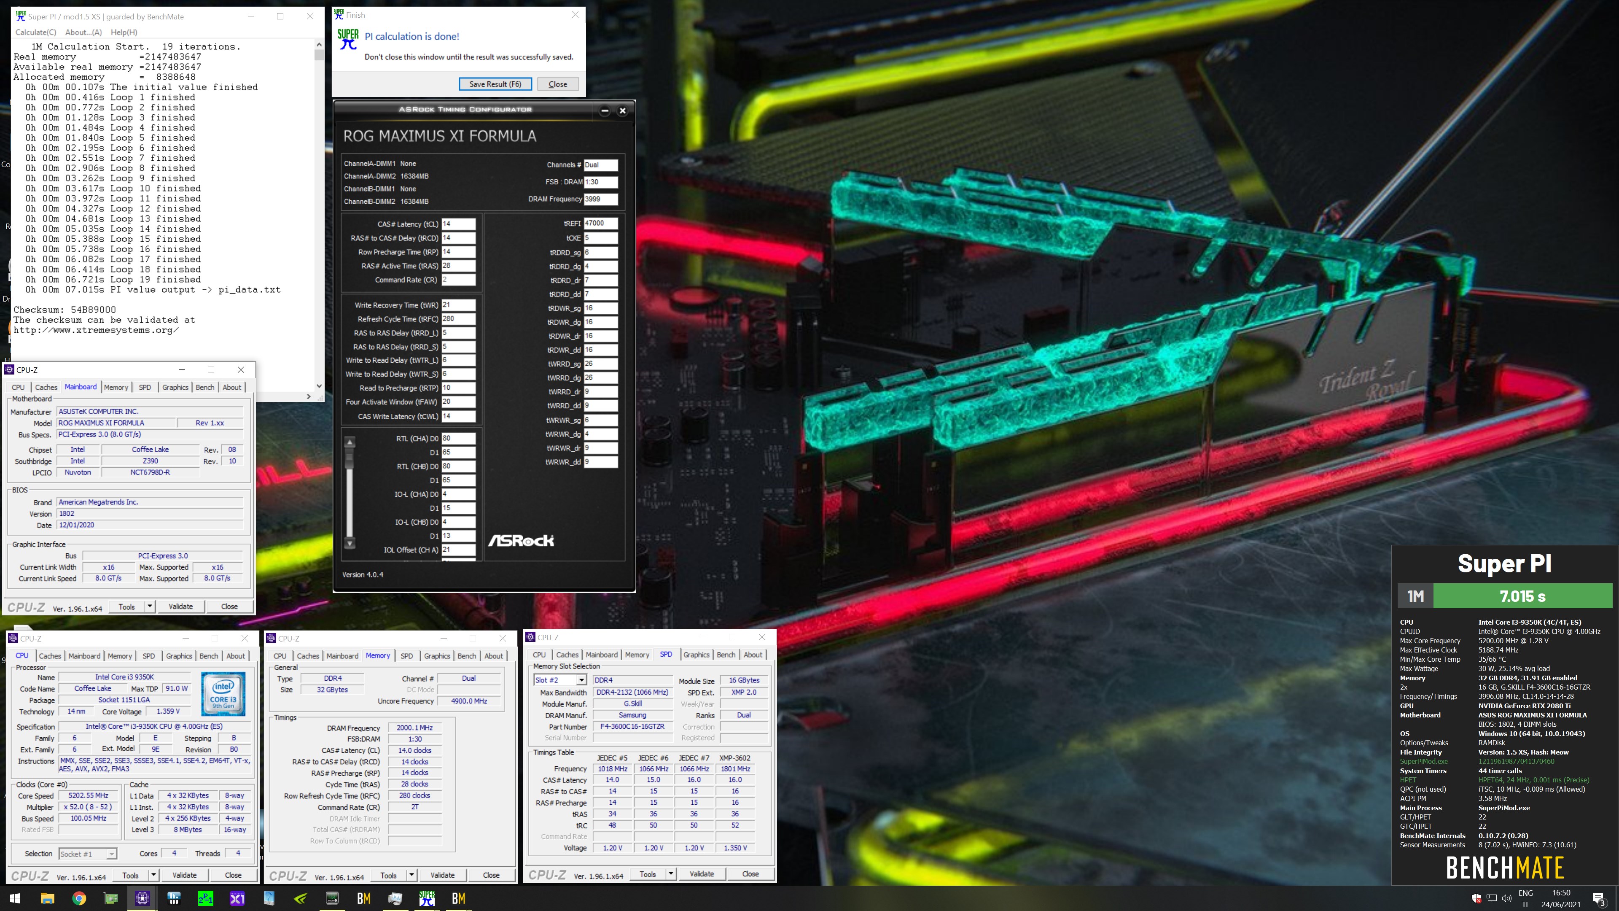
Task: Click the Timing Configurator scrollbar down arrow
Action: click(350, 543)
